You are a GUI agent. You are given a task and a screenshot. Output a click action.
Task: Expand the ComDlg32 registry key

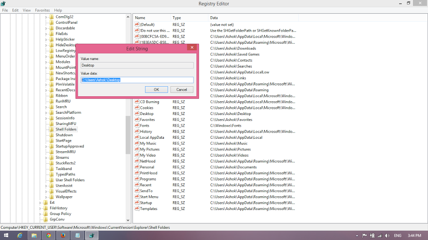46,17
